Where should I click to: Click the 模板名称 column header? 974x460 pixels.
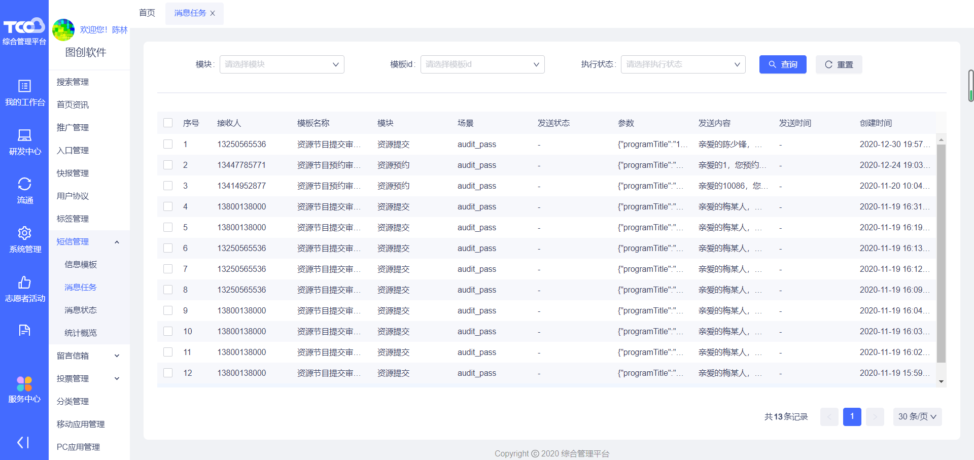313,123
